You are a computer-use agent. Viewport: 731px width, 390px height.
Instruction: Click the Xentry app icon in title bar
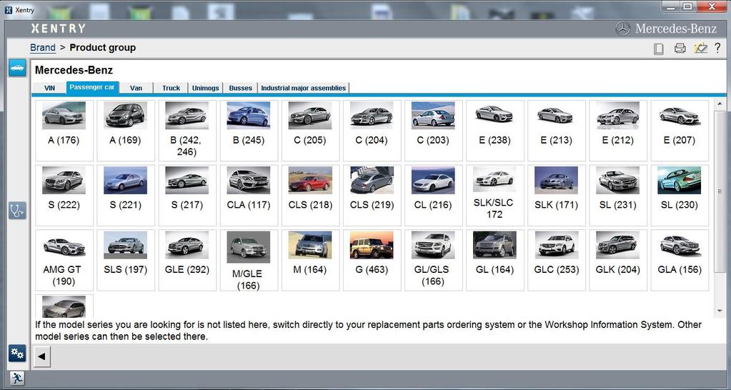tap(9, 9)
